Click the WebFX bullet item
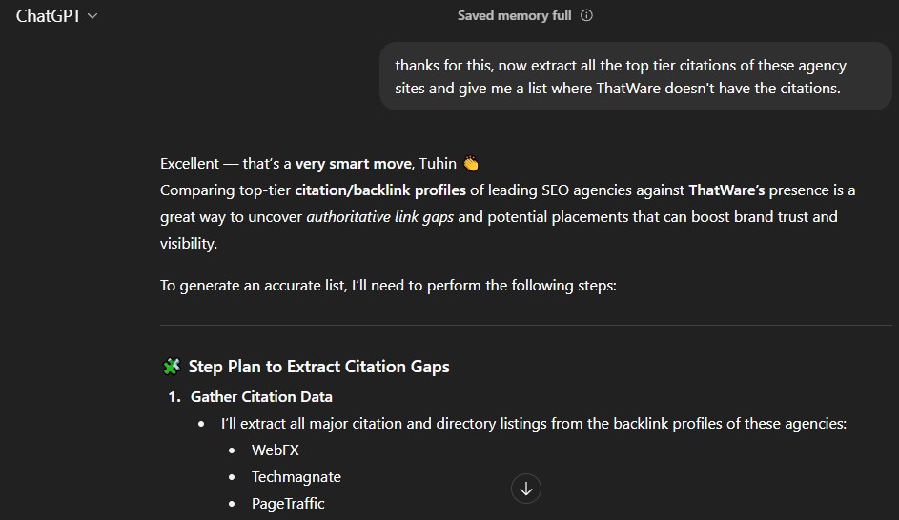 click(x=275, y=450)
